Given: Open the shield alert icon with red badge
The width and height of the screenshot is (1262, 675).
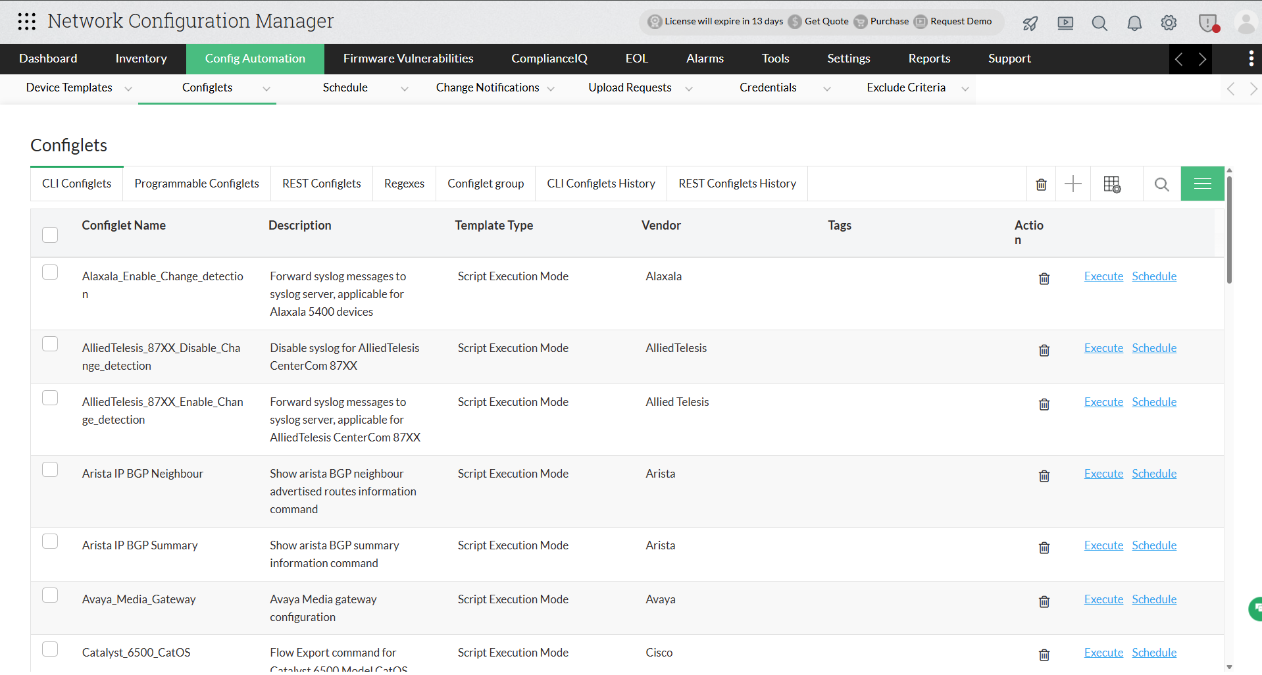Looking at the screenshot, I should pos(1208,22).
